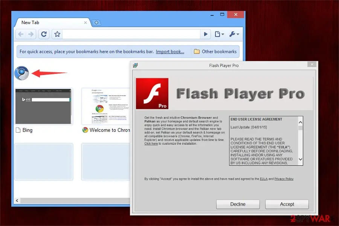Image resolution: width=339 pixels, height=226 pixels.
Task: Select the New Tab tab
Action: pos(52,23)
